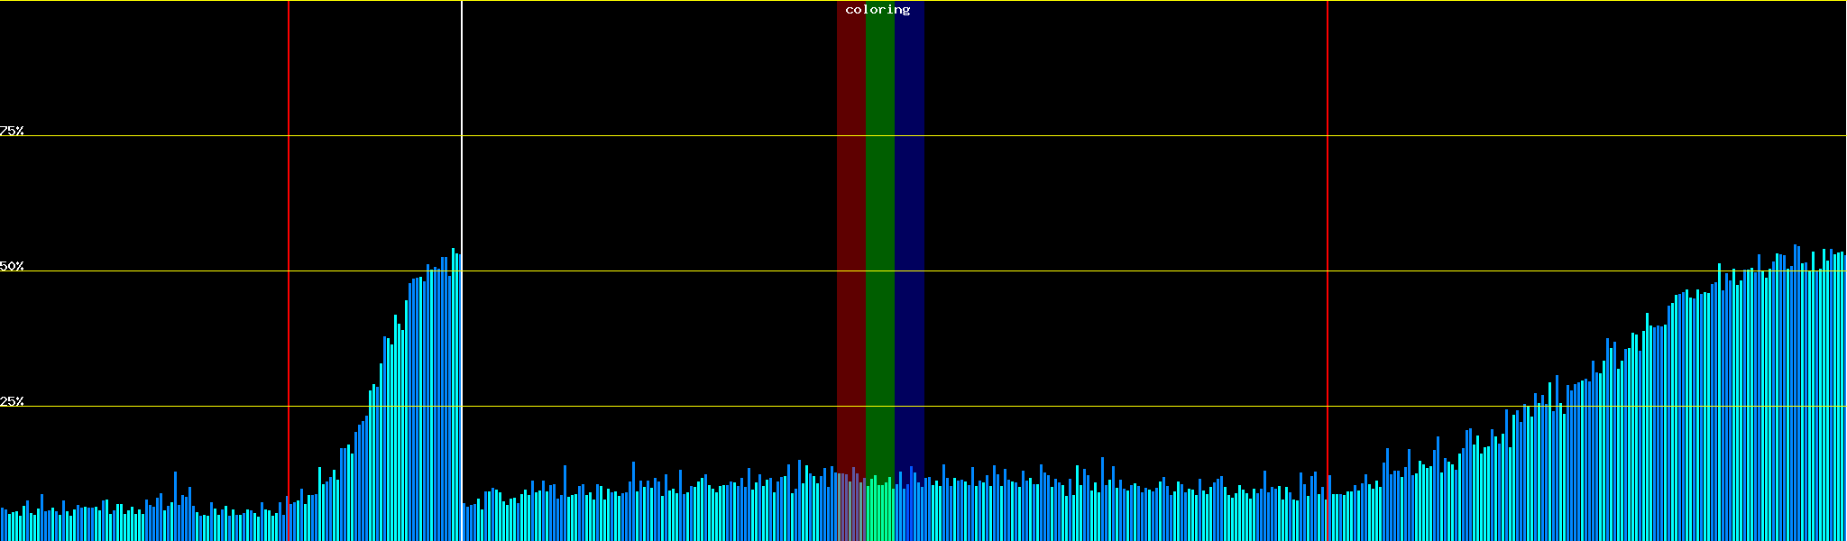Click the 25% axis label
This screenshot has height=541, width=1847.
(x=12, y=401)
